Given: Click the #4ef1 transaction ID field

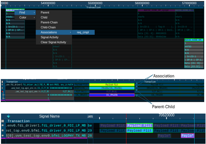Looking at the screenshot, I should (x=184, y=17).
